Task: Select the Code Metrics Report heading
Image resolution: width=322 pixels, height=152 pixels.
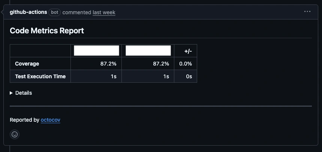Action: pyautogui.click(x=47, y=31)
